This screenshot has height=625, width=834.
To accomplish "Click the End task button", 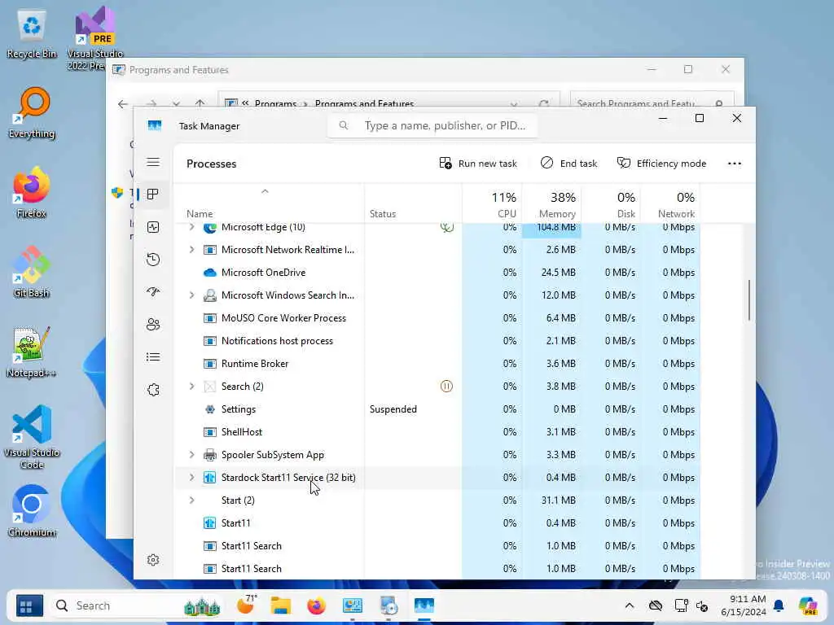I will click(x=568, y=163).
